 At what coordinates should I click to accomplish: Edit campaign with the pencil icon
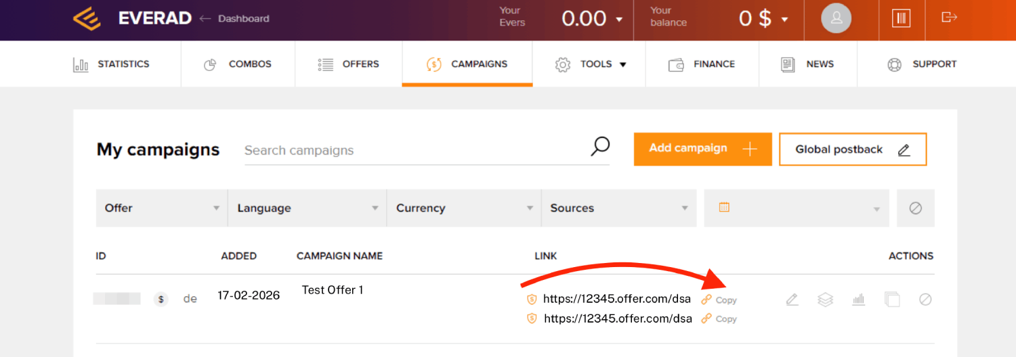(792, 299)
